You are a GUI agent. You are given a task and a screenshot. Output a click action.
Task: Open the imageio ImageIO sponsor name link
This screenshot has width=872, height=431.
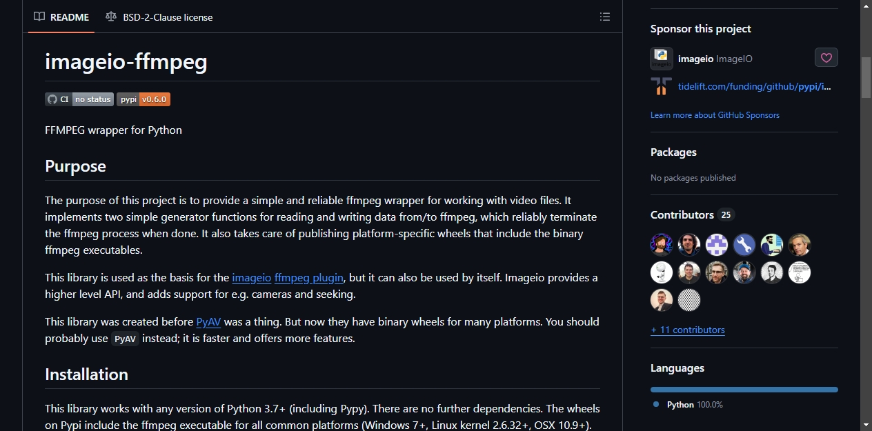coord(715,59)
